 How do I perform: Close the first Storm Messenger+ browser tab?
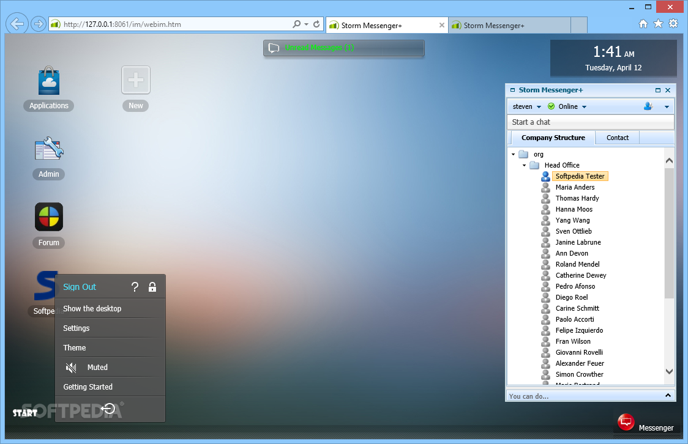pyautogui.click(x=442, y=26)
